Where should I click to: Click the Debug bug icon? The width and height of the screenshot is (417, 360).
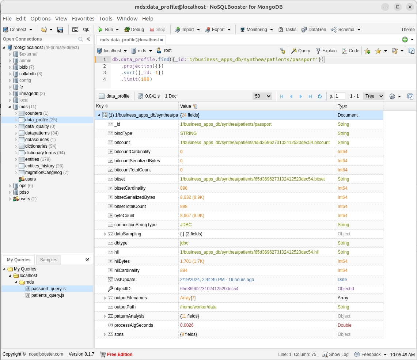pyautogui.click(x=127, y=30)
